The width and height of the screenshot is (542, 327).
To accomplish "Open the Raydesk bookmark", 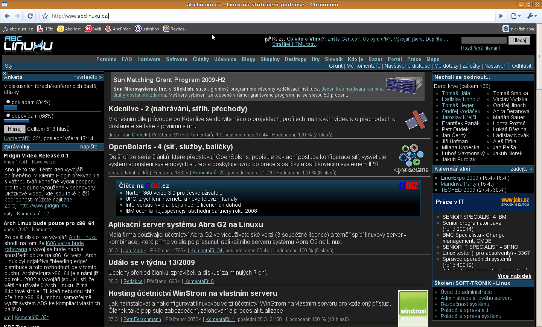I will click(x=175, y=29).
